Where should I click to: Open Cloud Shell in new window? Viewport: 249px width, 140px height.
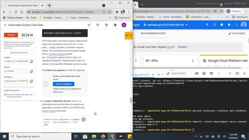point(237,73)
